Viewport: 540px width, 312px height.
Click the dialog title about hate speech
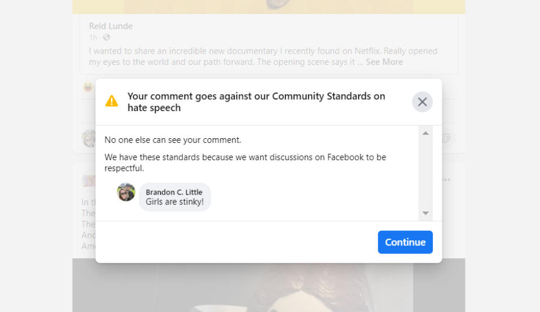pos(256,102)
